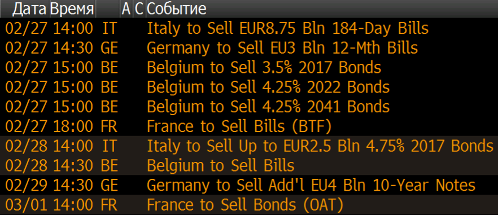The width and height of the screenshot is (498, 215).
Task: Open Germany to Sell EU3 Bln 12-Mth Bills
Action: pyautogui.click(x=282, y=48)
